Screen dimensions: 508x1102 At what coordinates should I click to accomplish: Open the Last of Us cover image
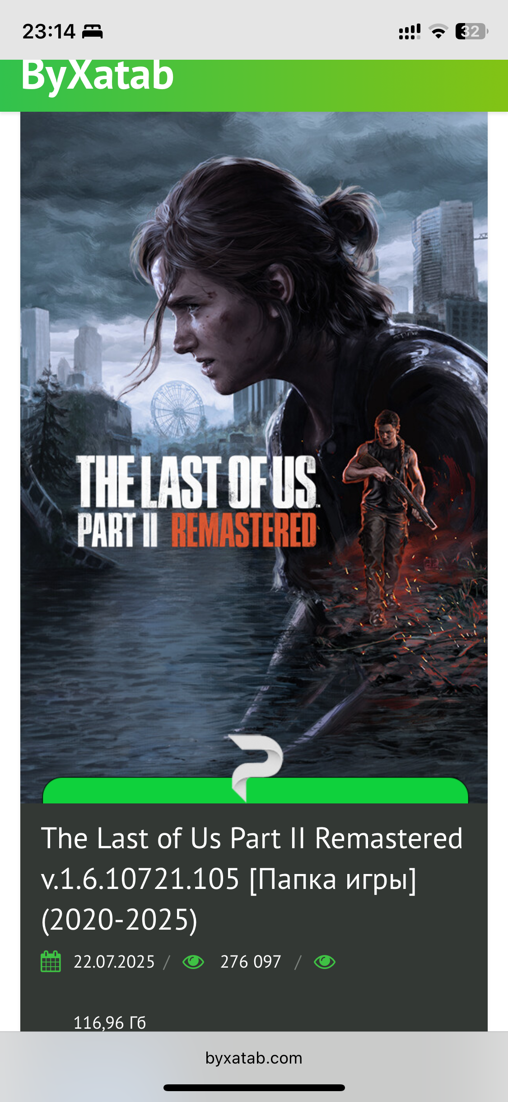[254, 457]
